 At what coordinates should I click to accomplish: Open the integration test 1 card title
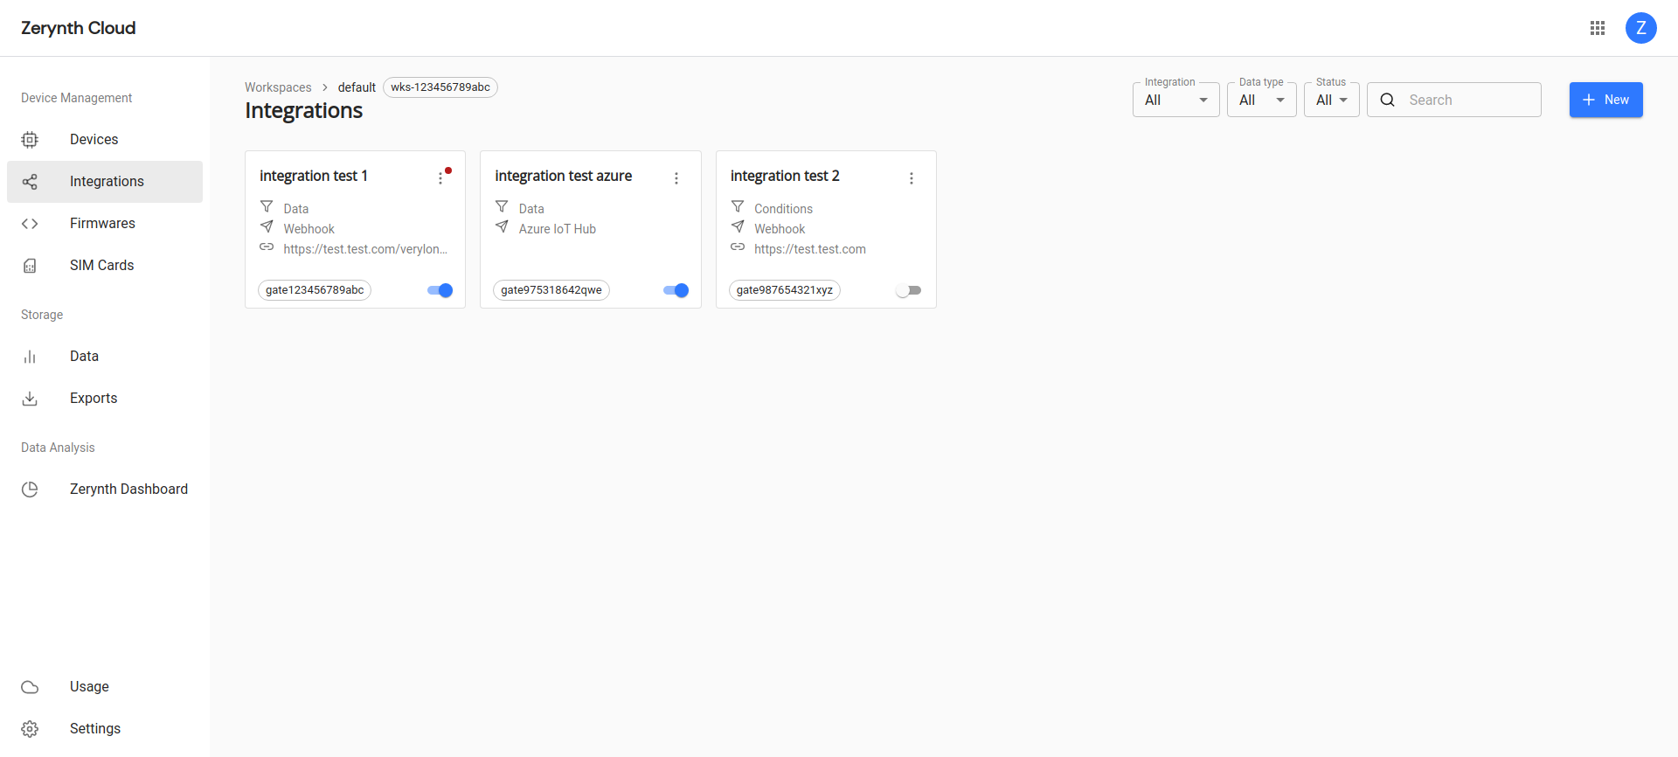pyautogui.click(x=314, y=176)
